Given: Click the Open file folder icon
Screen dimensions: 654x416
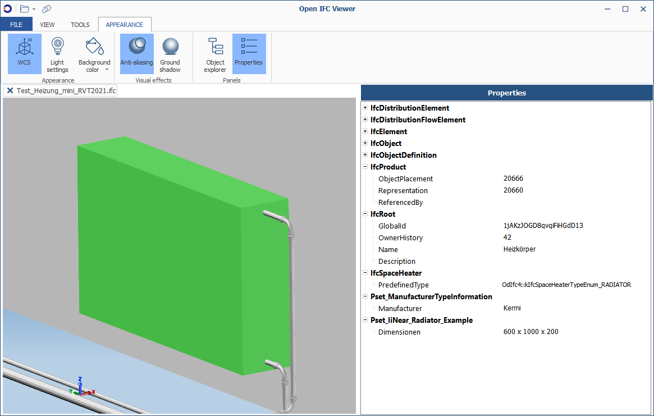Looking at the screenshot, I should pos(25,9).
